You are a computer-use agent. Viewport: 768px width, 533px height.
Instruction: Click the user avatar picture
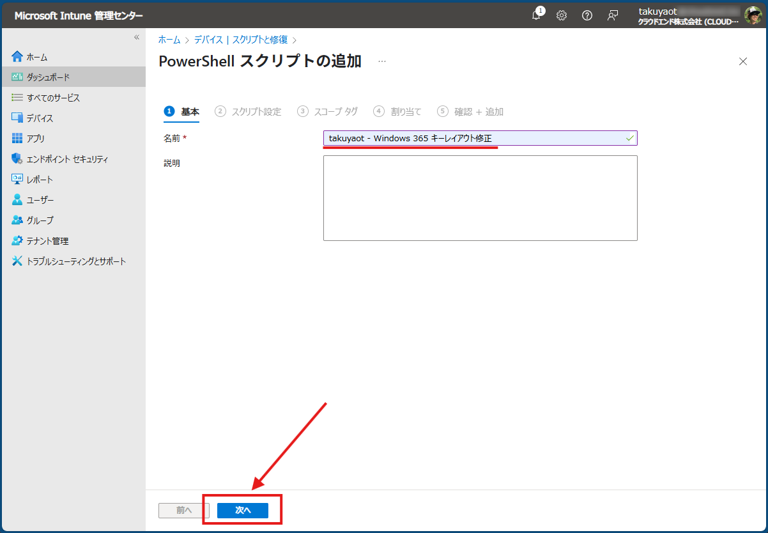[x=752, y=15]
